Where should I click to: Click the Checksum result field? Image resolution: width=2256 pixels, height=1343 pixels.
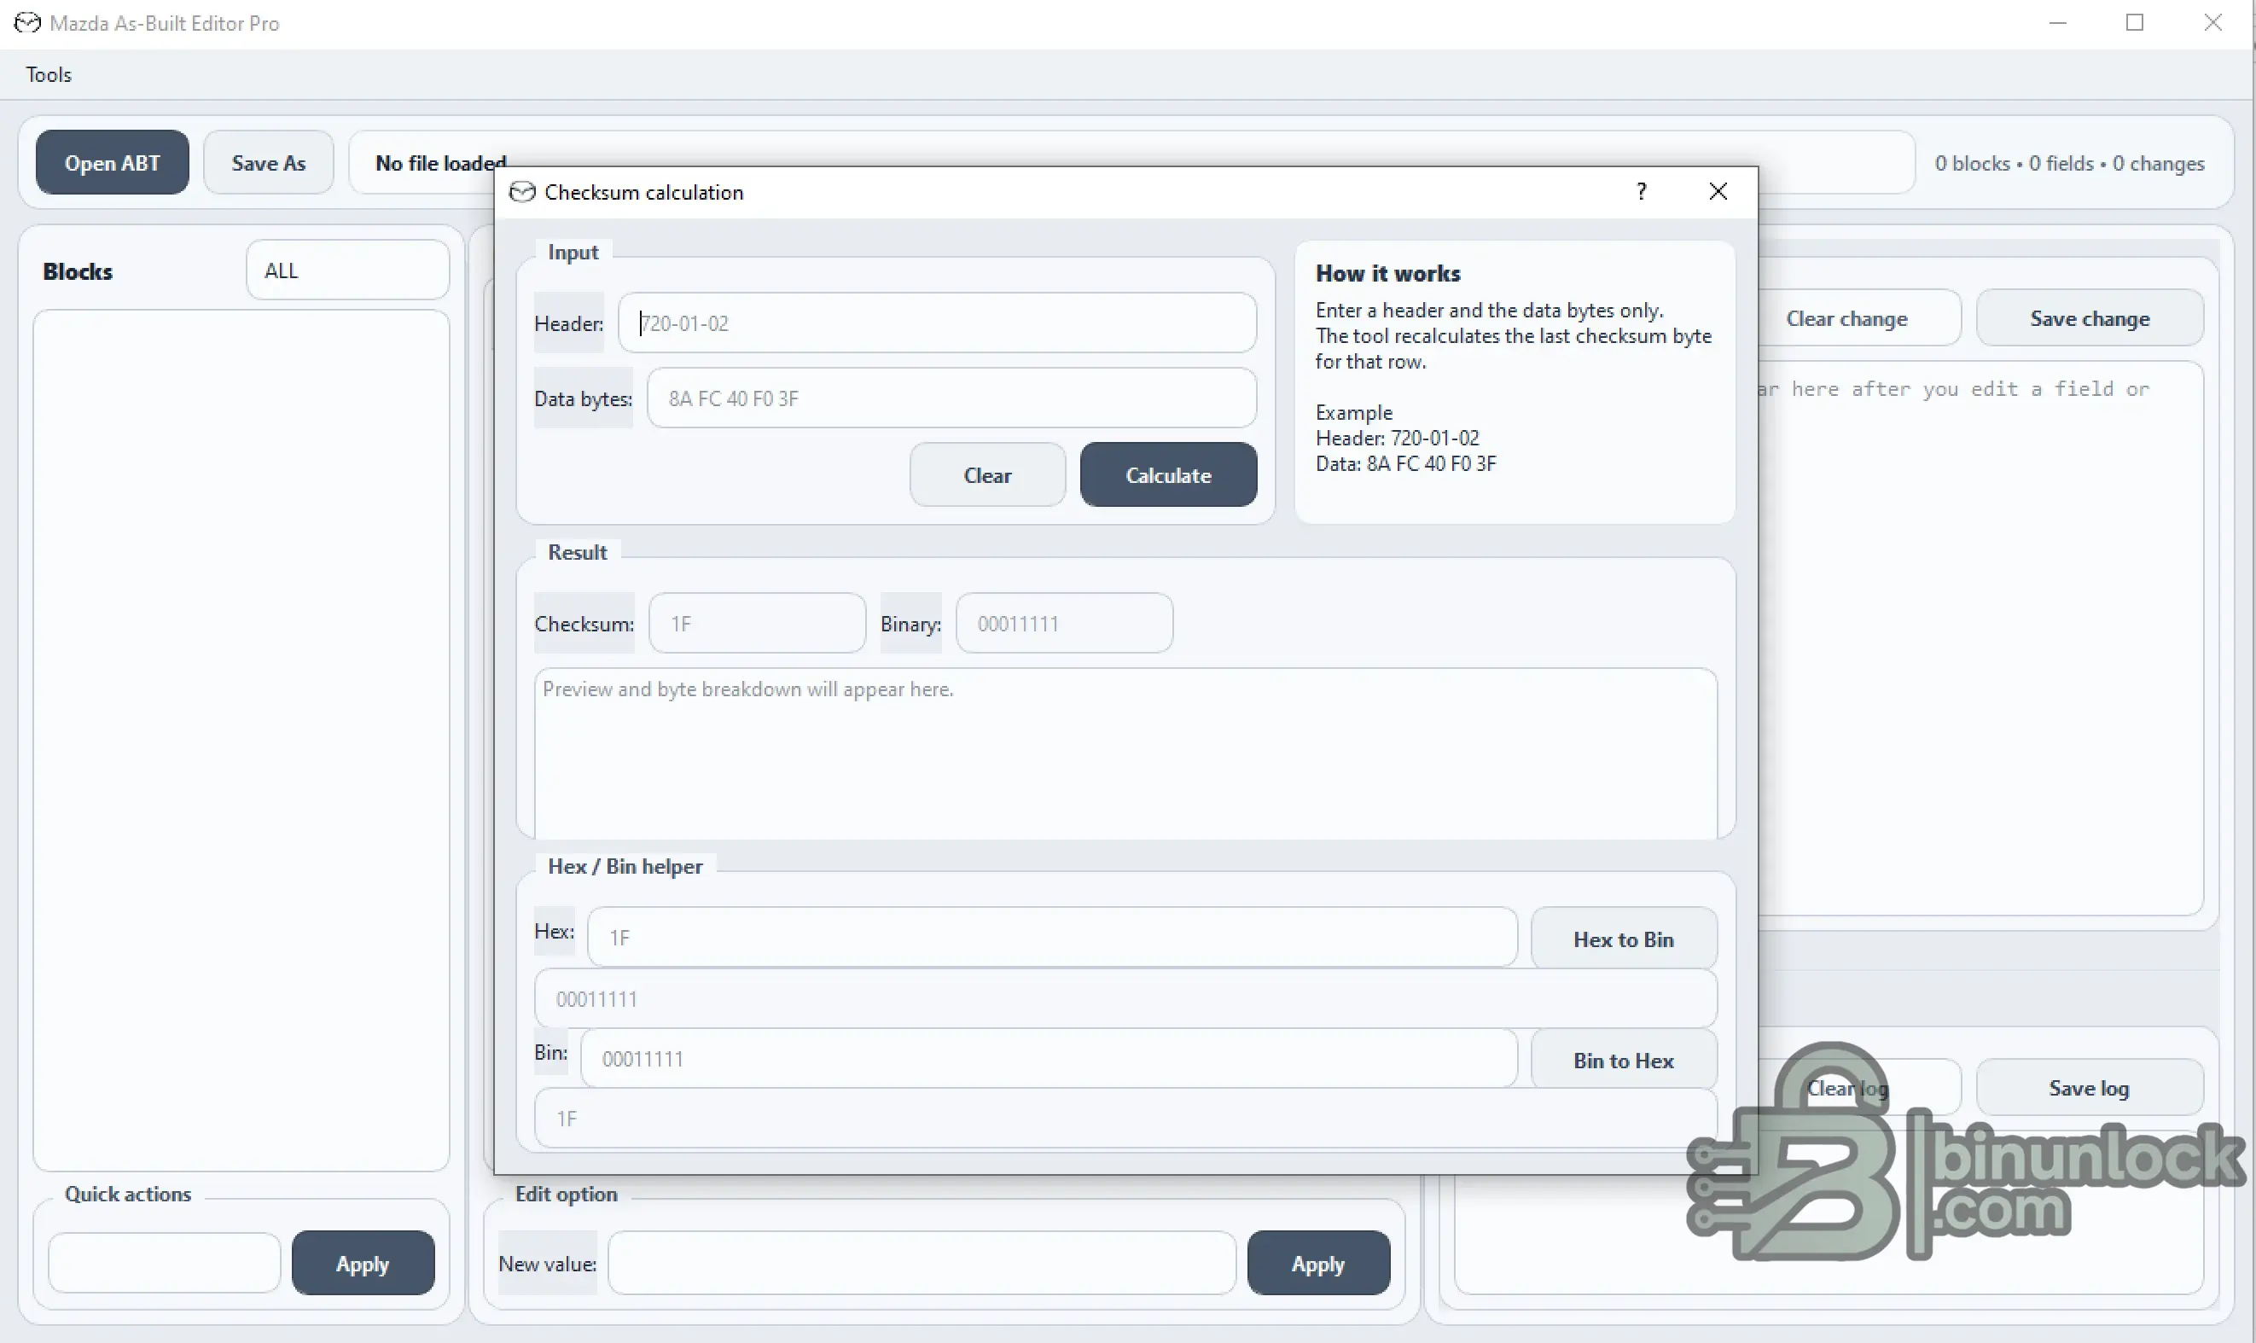758,624
